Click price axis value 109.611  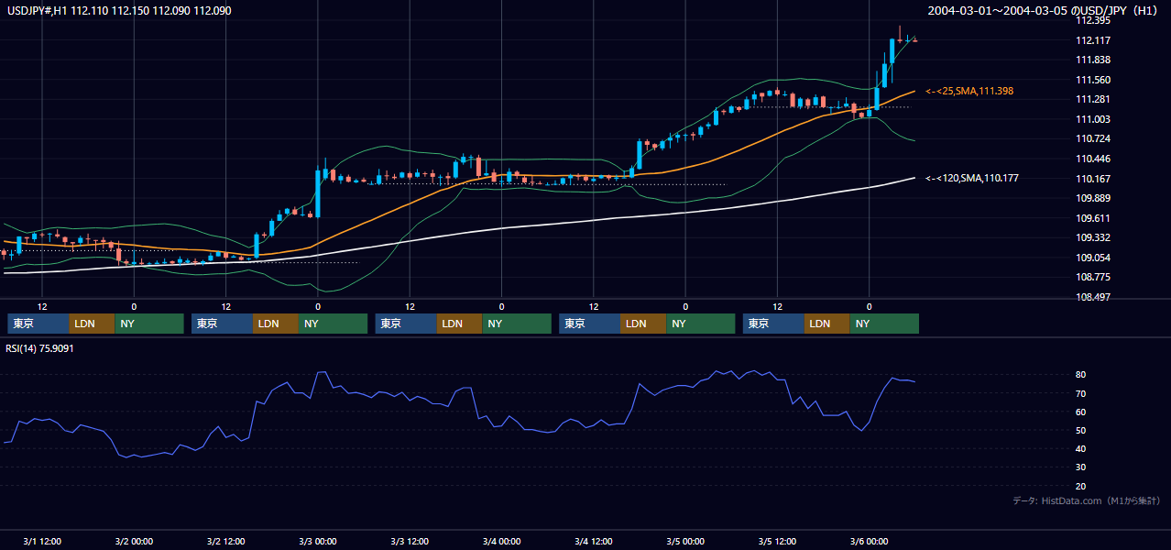pyautogui.click(x=1092, y=218)
